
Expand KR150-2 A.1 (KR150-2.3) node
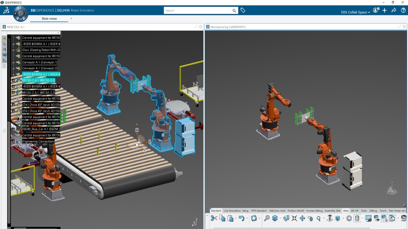[x=13, y=92]
